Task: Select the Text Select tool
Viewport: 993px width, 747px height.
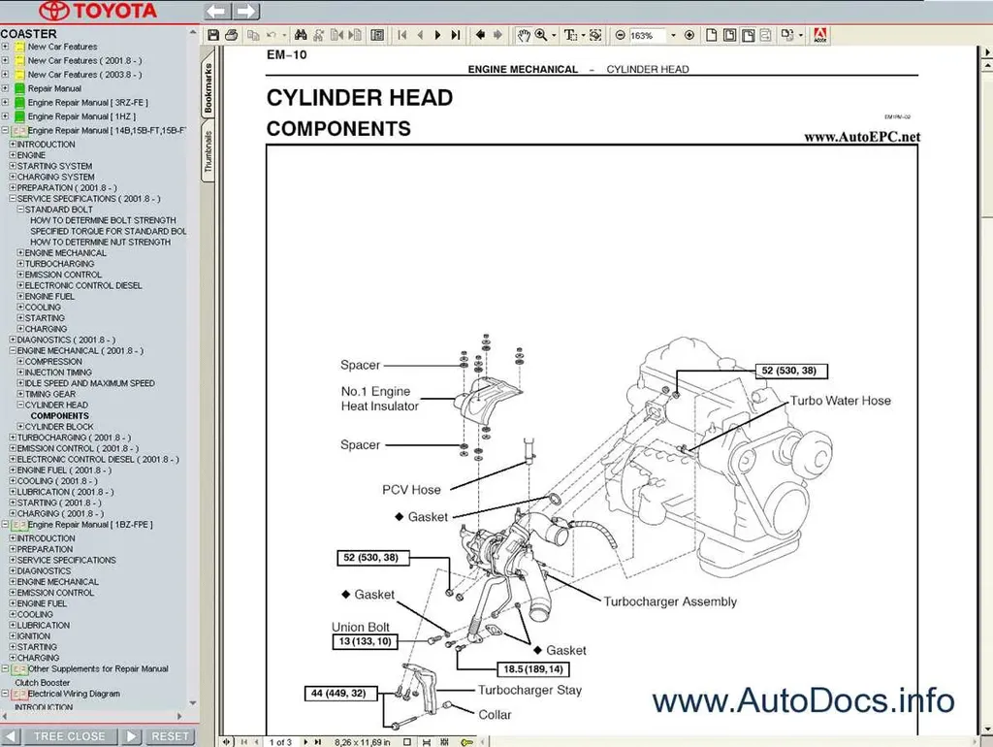Action: [570, 36]
